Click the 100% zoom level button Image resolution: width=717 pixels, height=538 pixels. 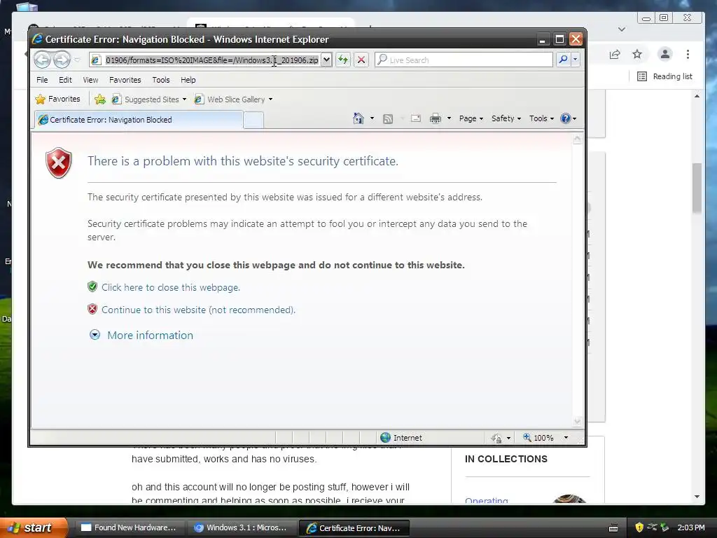(x=538, y=438)
